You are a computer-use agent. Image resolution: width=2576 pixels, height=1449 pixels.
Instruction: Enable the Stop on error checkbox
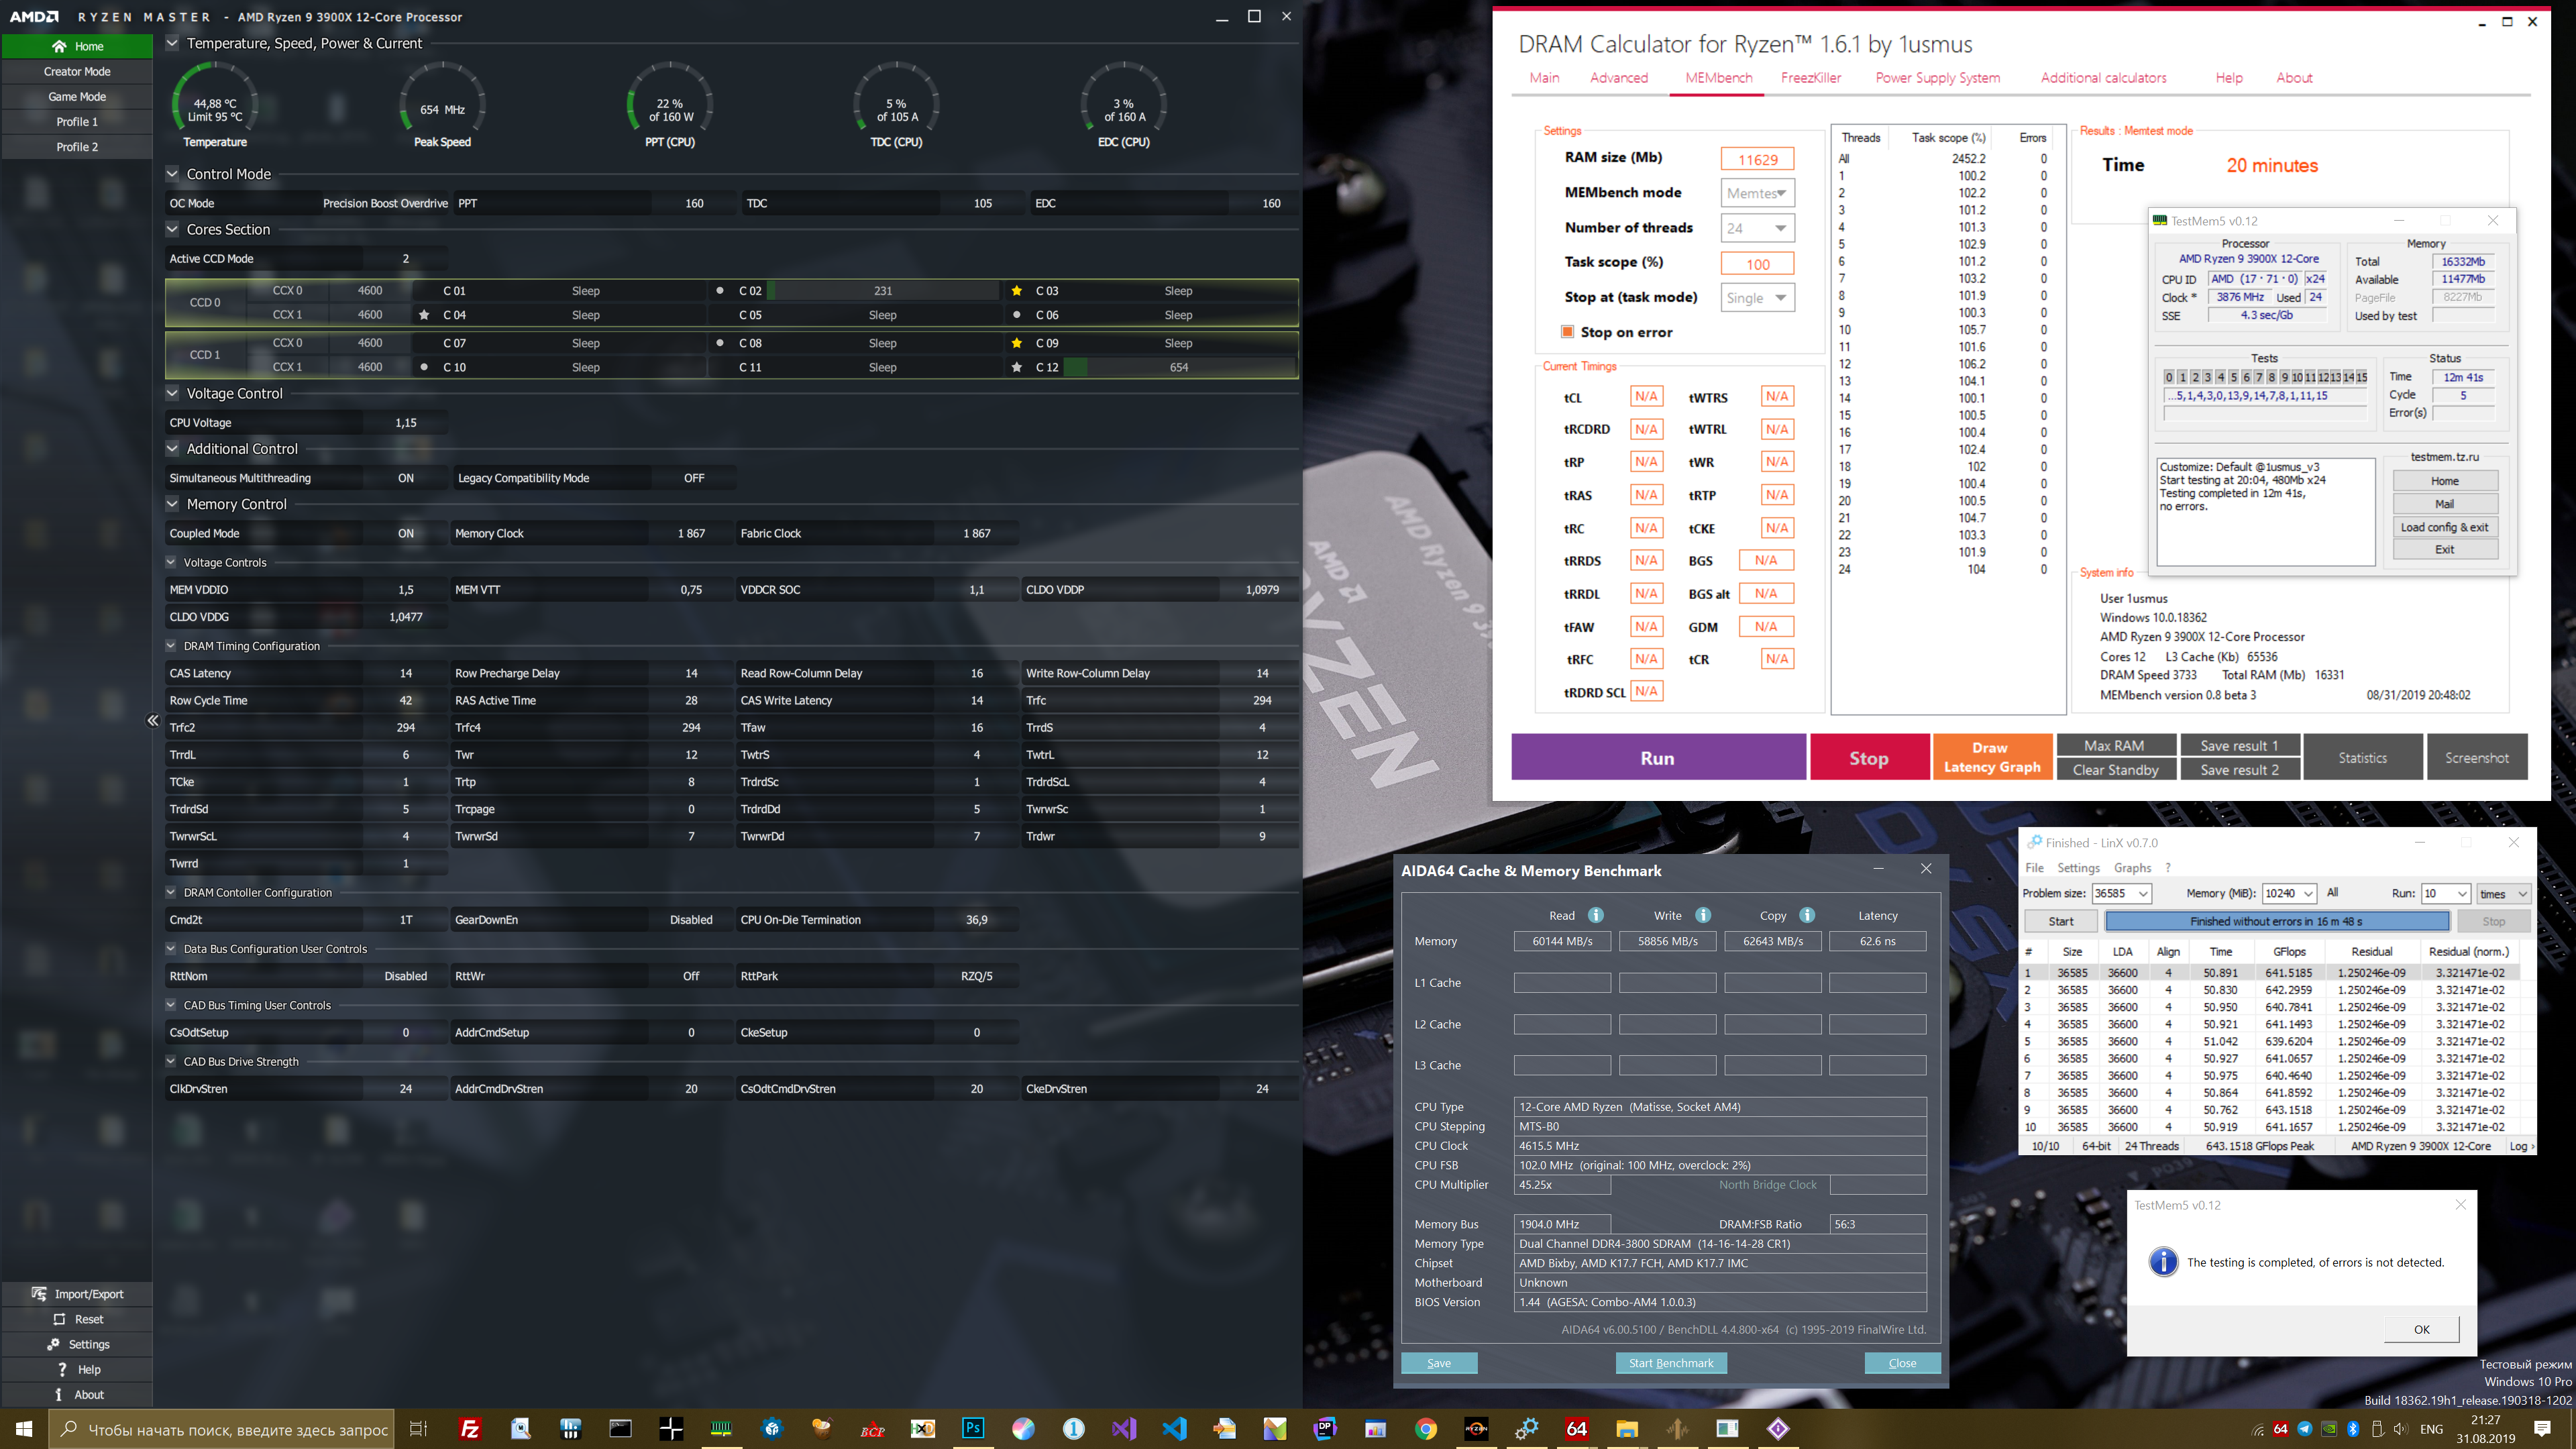tap(1568, 332)
